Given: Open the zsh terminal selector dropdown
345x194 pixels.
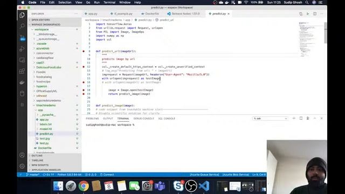Looking at the screenshot, I should point(270,119).
